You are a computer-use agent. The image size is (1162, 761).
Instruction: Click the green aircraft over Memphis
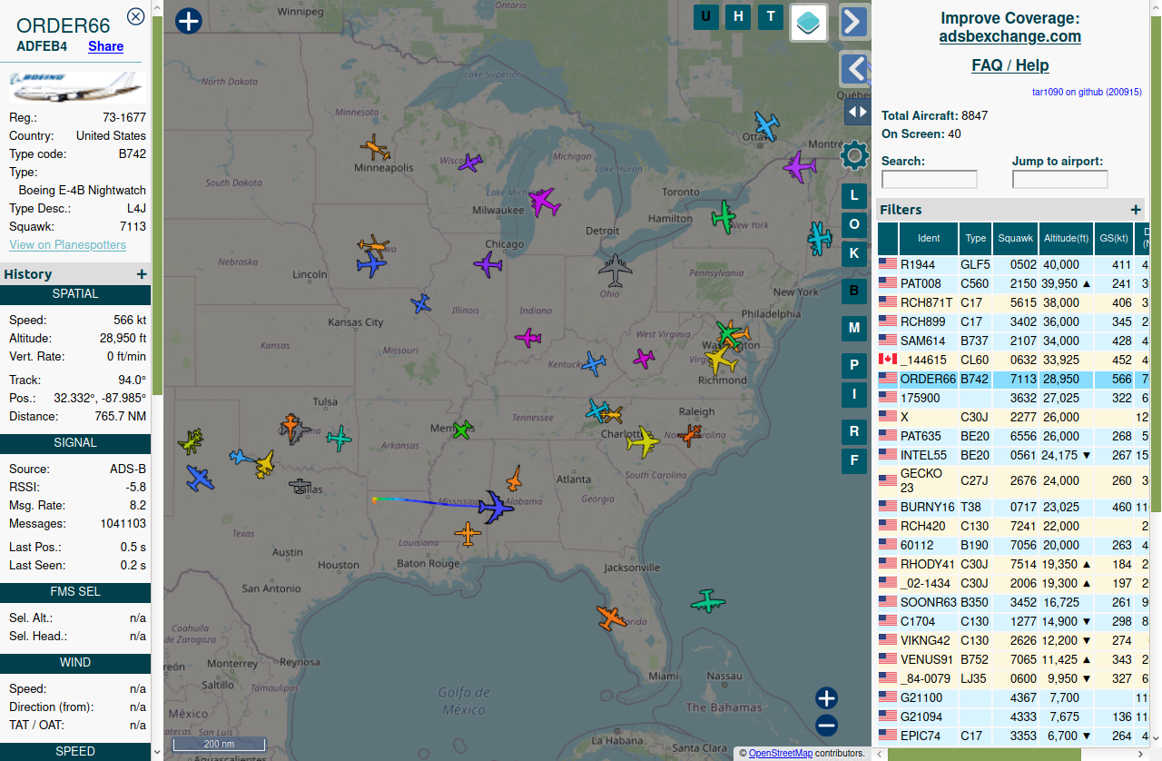tap(462, 429)
